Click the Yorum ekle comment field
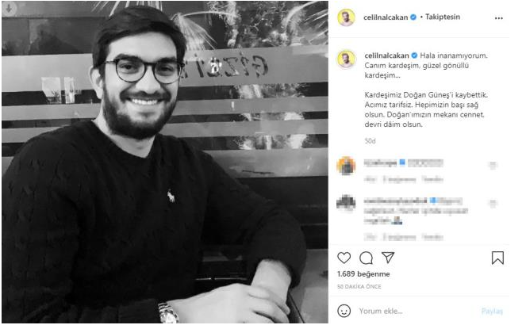Image resolution: width=526 pixels, height=325 pixels. point(417,311)
